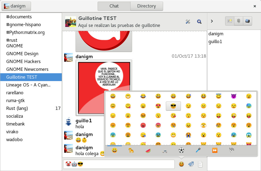The width and height of the screenshot is (261, 171).
Task: Open the GNOME Newcomers room
Action: (31, 69)
